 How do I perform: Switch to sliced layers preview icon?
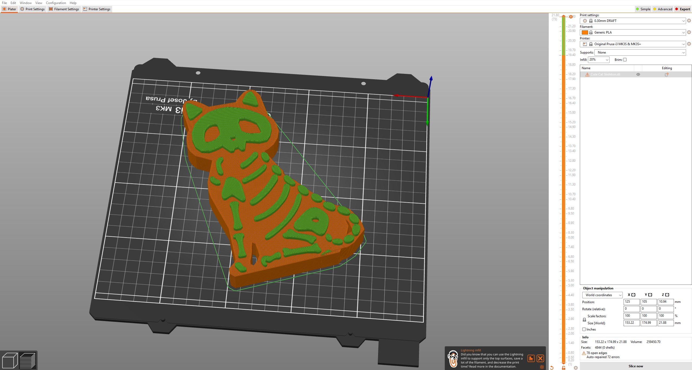28,360
